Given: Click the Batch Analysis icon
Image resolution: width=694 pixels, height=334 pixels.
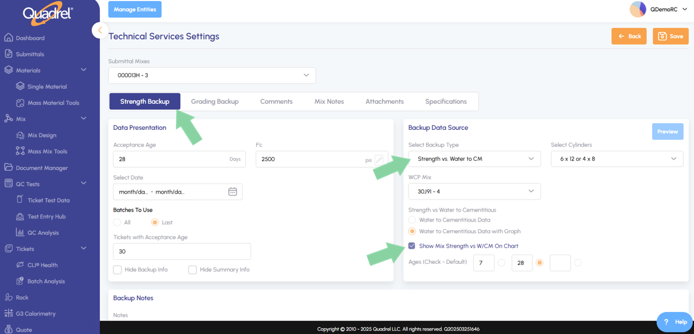Looking at the screenshot, I should [20, 281].
